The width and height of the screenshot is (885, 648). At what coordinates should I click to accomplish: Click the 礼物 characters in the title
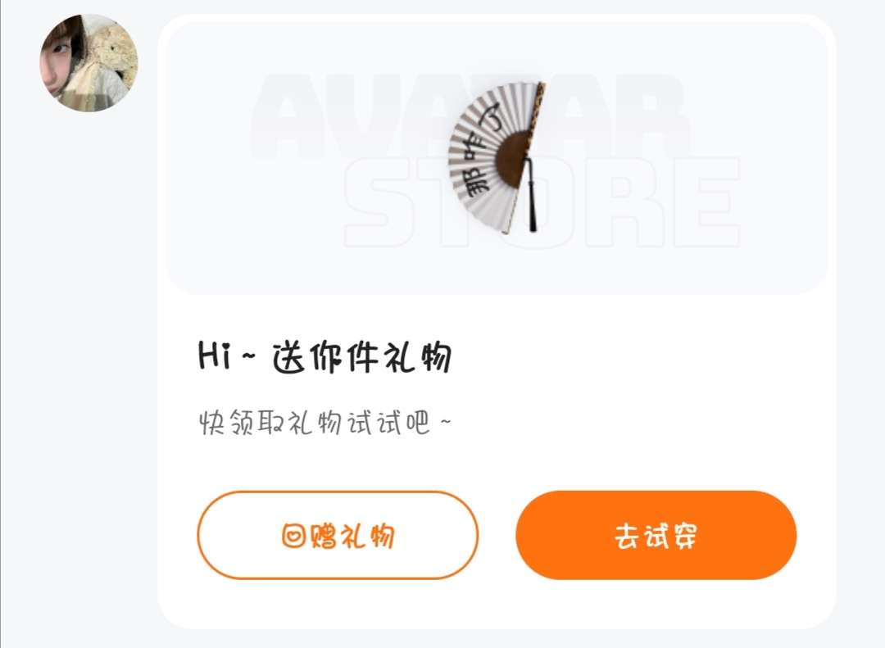(x=418, y=357)
